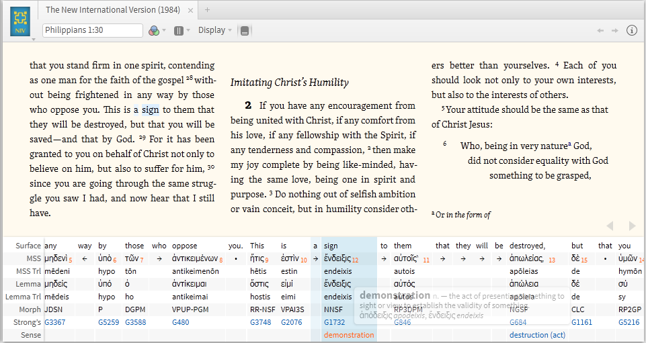
Task: Open Strong's number G3588
Action: click(x=136, y=322)
